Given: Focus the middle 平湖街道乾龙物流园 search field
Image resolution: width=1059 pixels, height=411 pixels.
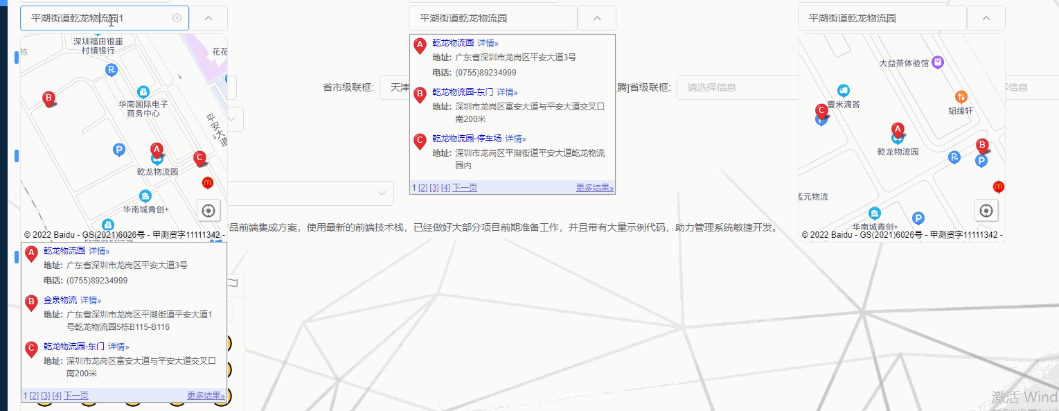Looking at the screenshot, I should [493, 18].
